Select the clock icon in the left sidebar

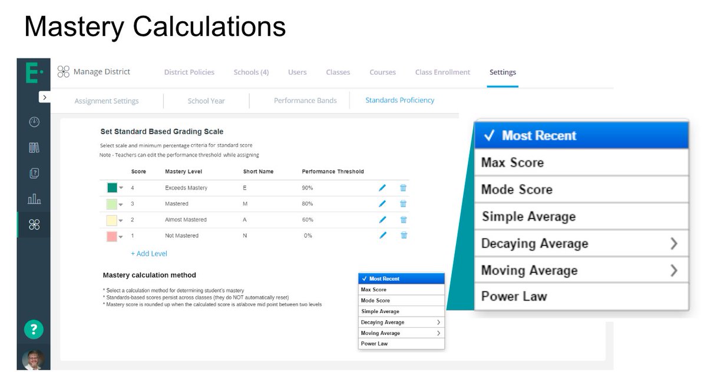point(34,122)
